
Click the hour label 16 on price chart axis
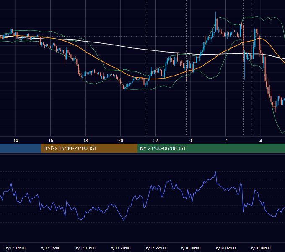[x=51, y=141]
